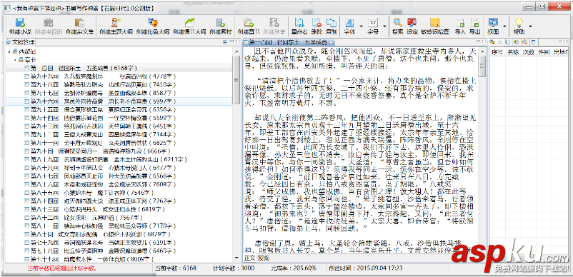Click the editor panel maximize icon
The image size is (573, 277).
(x=483, y=42)
